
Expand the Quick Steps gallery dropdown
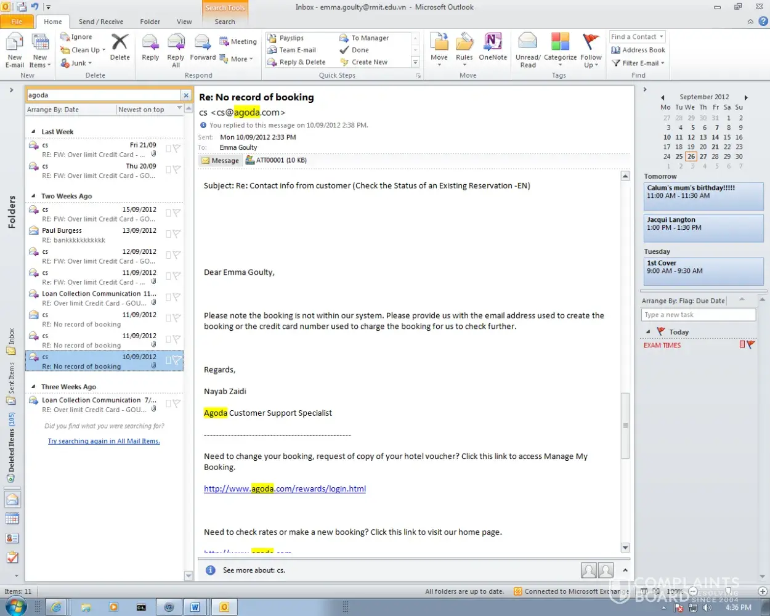click(x=415, y=62)
